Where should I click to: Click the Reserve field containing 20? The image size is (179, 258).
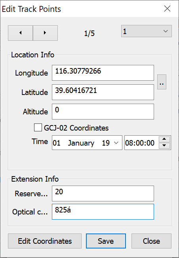(x=103, y=193)
